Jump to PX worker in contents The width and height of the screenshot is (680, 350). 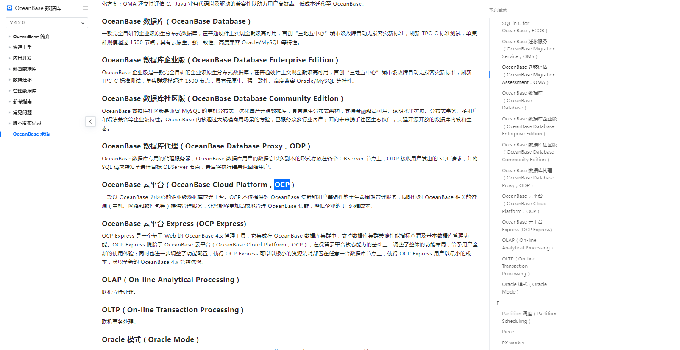[513, 343]
